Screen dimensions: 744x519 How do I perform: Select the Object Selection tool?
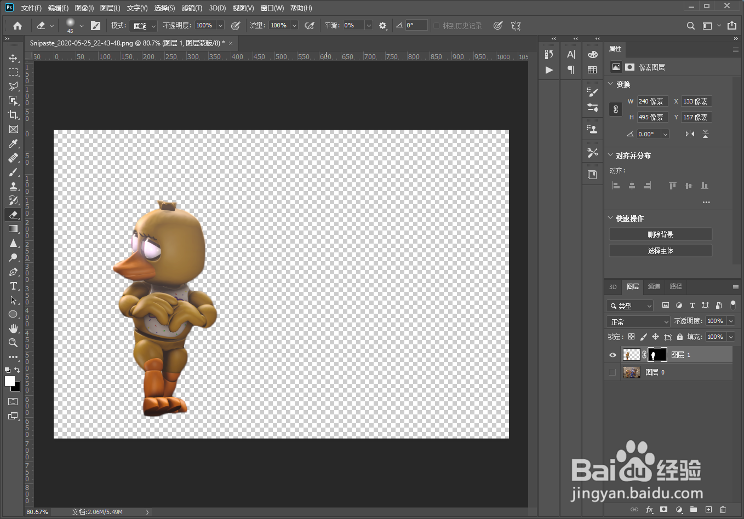[13, 101]
